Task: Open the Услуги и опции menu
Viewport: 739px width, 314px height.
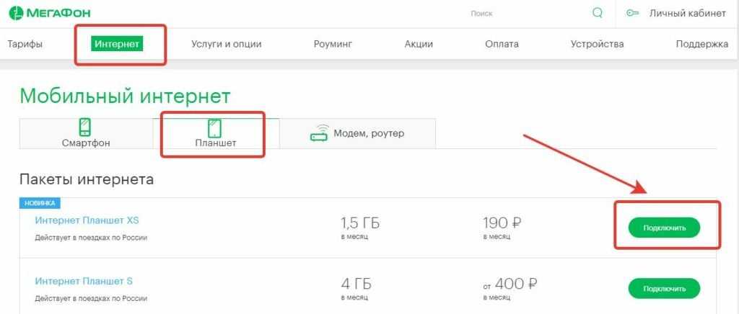Action: pos(226,44)
